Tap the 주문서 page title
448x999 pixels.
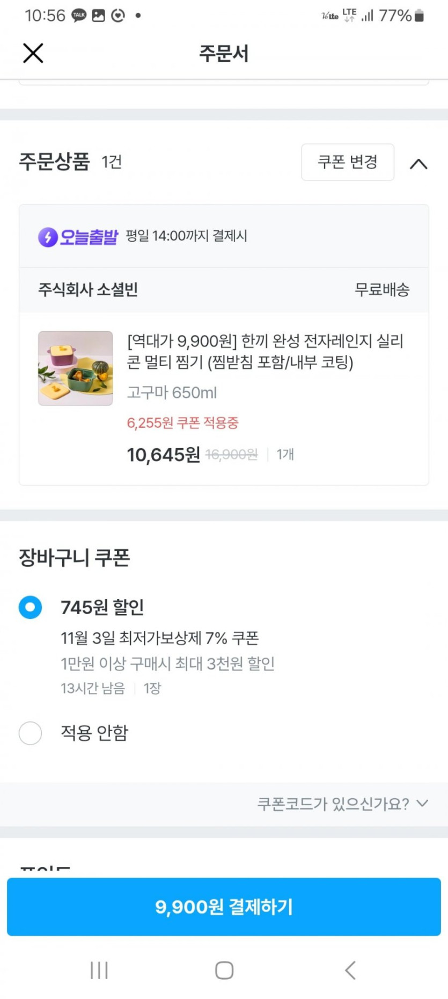(x=224, y=53)
